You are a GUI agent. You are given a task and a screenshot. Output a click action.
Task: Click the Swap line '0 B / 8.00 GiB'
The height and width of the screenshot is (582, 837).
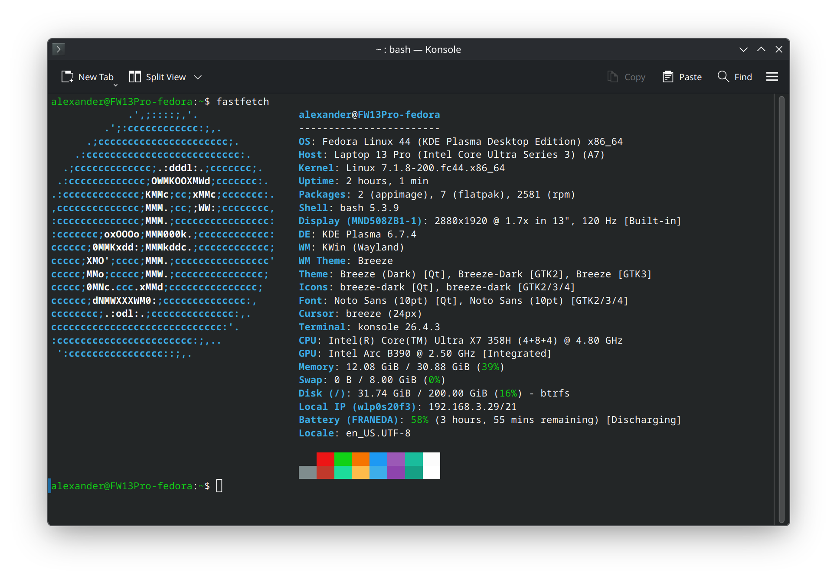point(372,380)
